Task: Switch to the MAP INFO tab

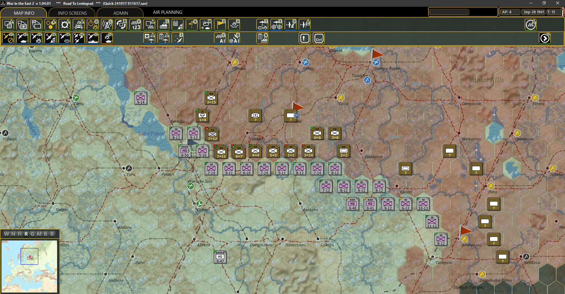Action: pyautogui.click(x=24, y=13)
